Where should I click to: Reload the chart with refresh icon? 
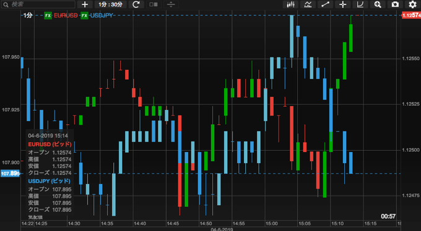point(136,4)
